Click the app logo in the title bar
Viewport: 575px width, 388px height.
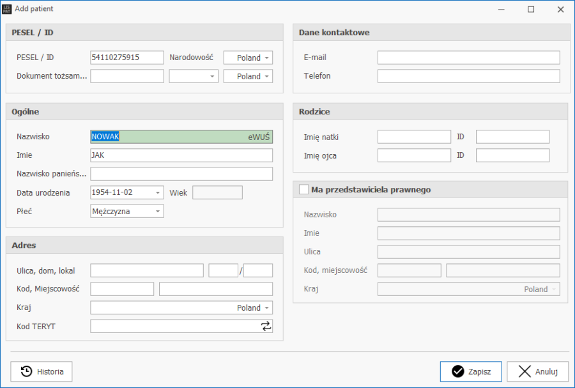[7, 9]
